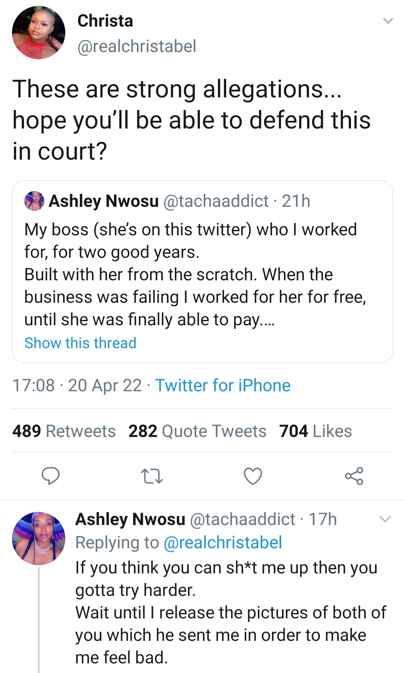Image resolution: width=405 pixels, height=673 pixels.
Task: Open Ashley Nwosu's reply profile picture
Action: (x=39, y=538)
